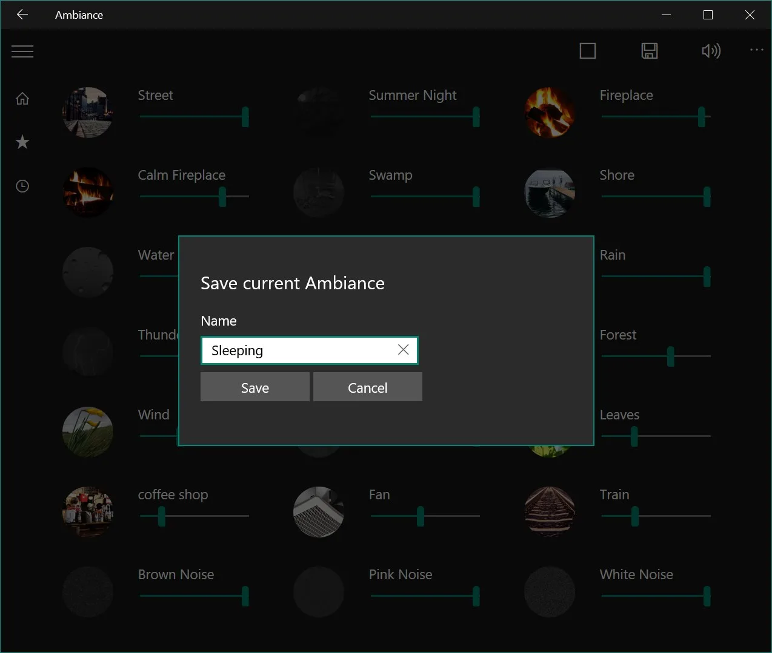
Task: Click the save floppy disk icon
Action: pyautogui.click(x=650, y=51)
